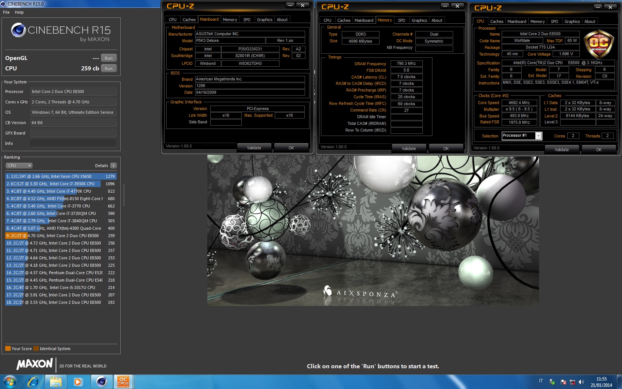
Task: Select ranking row 16 Core i5-3317U
Action: pos(61,287)
